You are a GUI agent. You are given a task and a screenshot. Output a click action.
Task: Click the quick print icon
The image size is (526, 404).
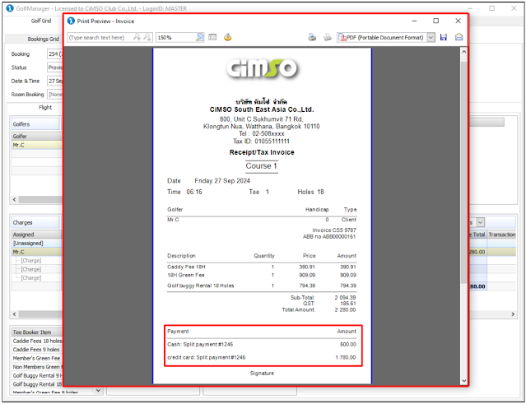point(328,37)
